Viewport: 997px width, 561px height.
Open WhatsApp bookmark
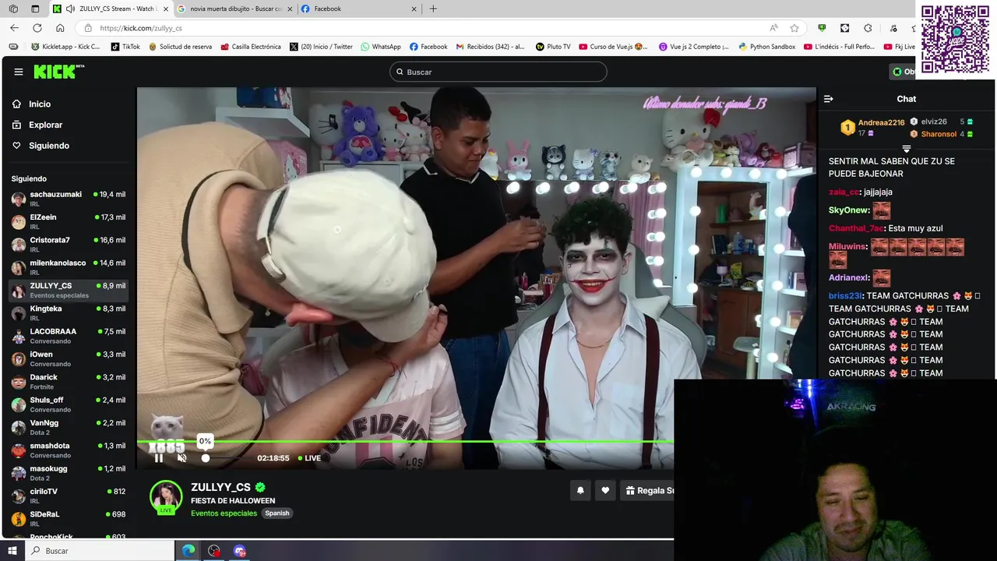tap(381, 47)
